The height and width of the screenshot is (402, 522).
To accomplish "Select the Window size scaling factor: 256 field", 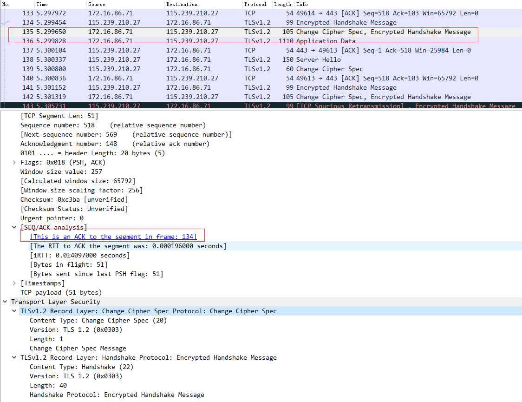I will 82,191.
